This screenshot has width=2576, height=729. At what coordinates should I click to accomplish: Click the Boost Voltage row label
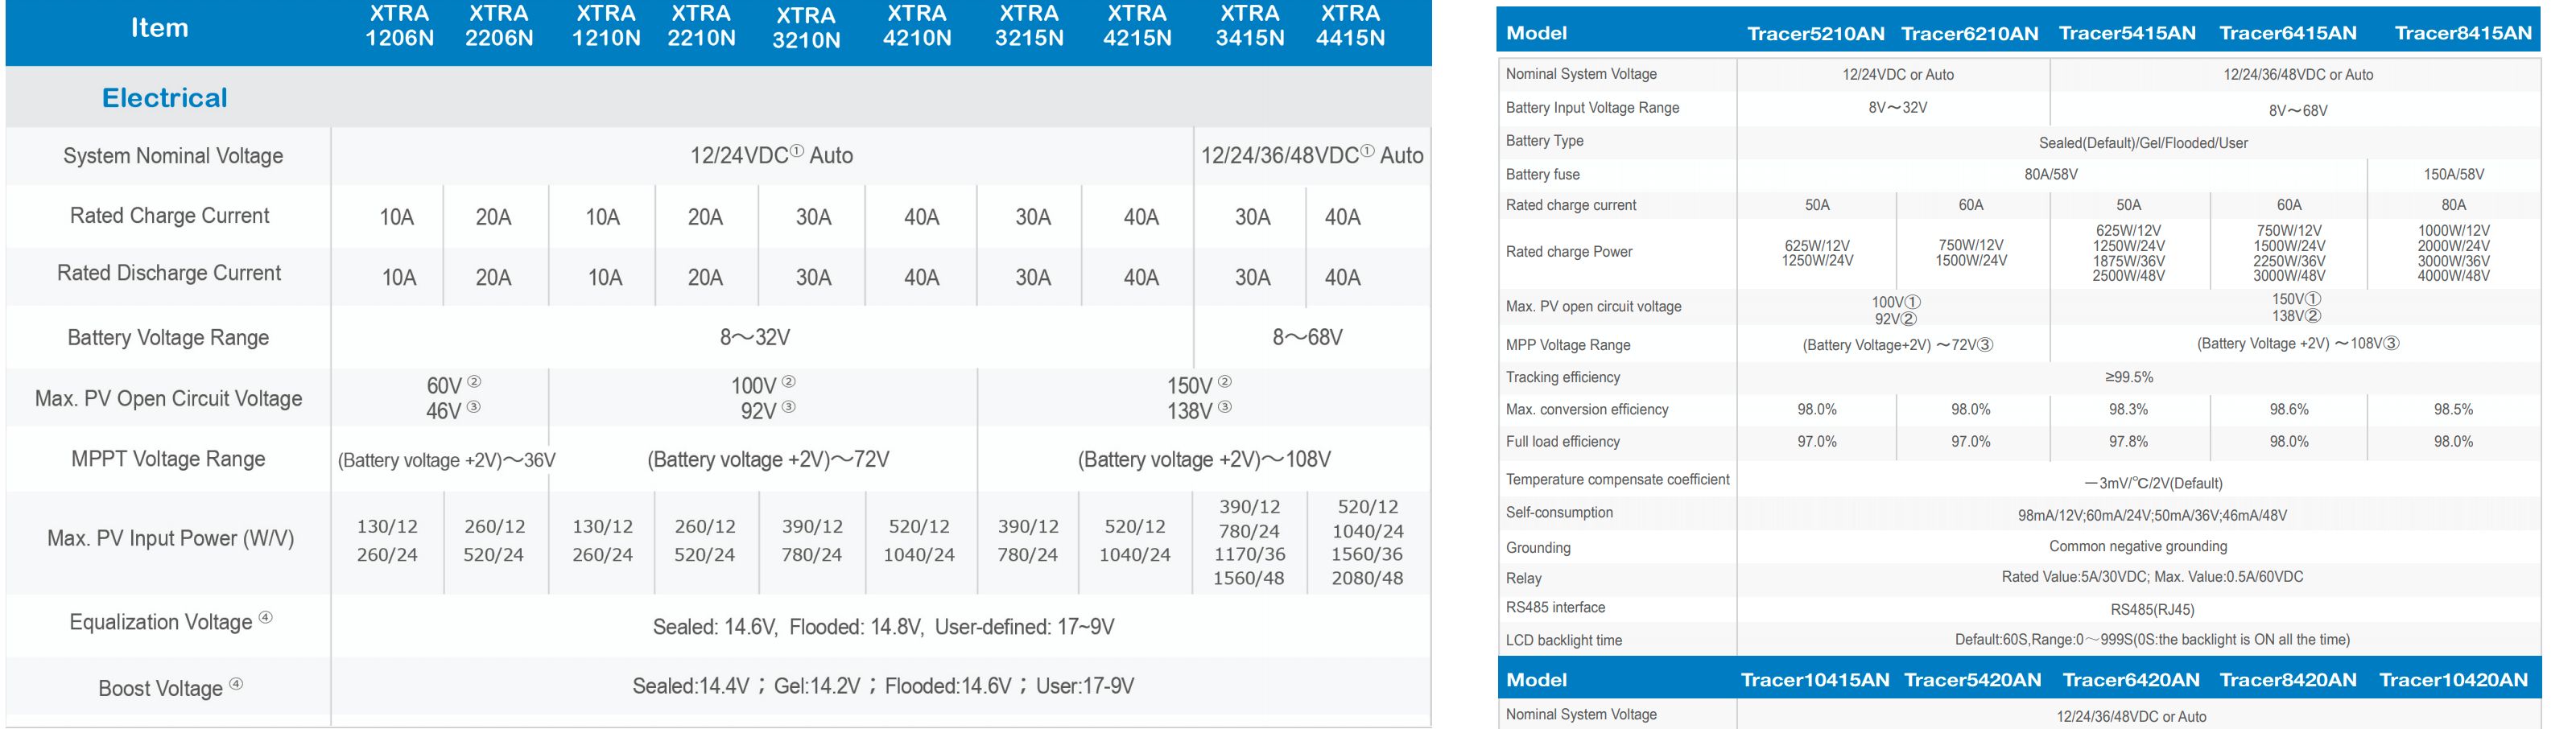tap(161, 688)
